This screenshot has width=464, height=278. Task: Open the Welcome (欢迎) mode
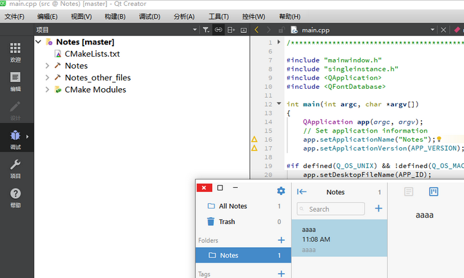tap(15, 52)
